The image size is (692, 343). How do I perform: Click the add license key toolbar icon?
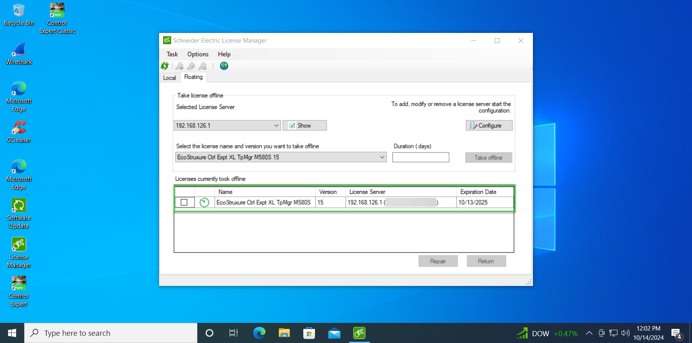pos(180,66)
